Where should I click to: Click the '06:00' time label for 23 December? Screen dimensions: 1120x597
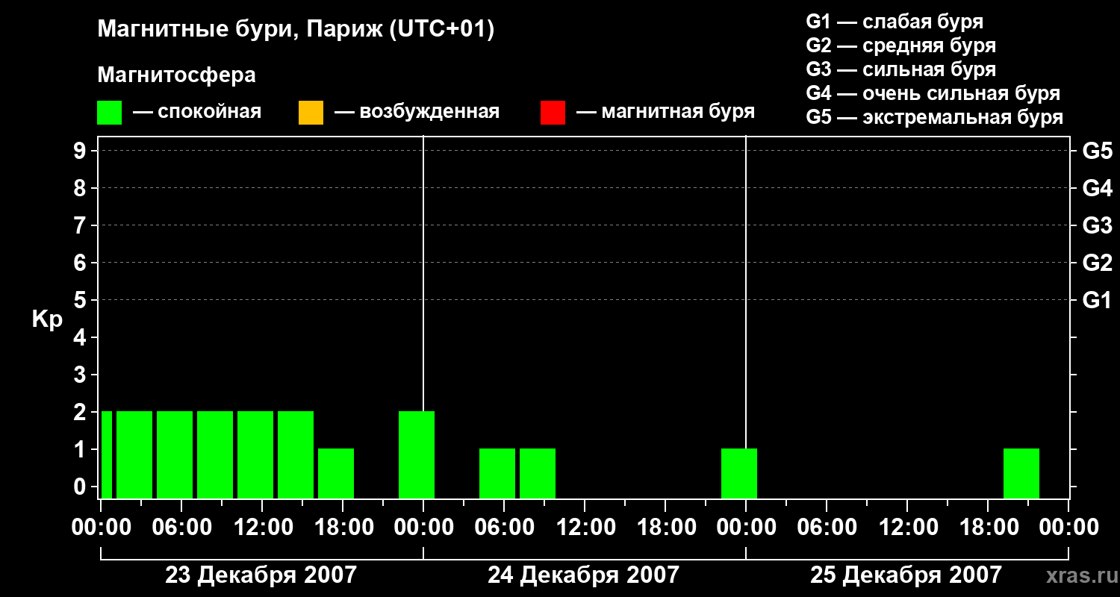(181, 528)
